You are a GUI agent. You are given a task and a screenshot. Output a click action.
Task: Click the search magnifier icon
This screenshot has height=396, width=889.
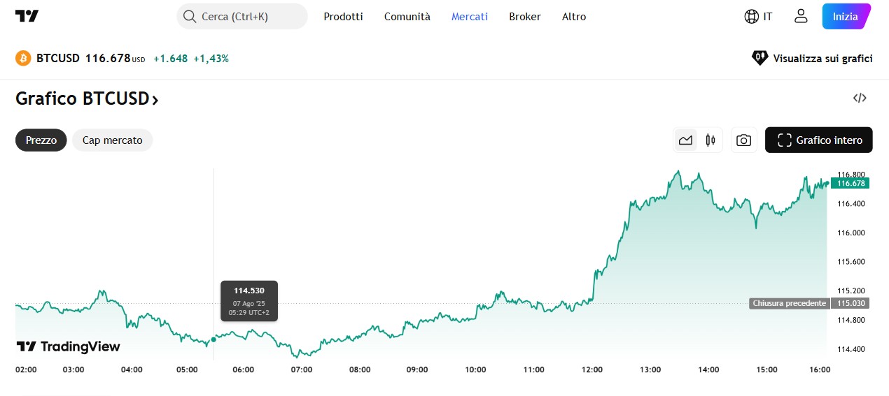(x=190, y=16)
